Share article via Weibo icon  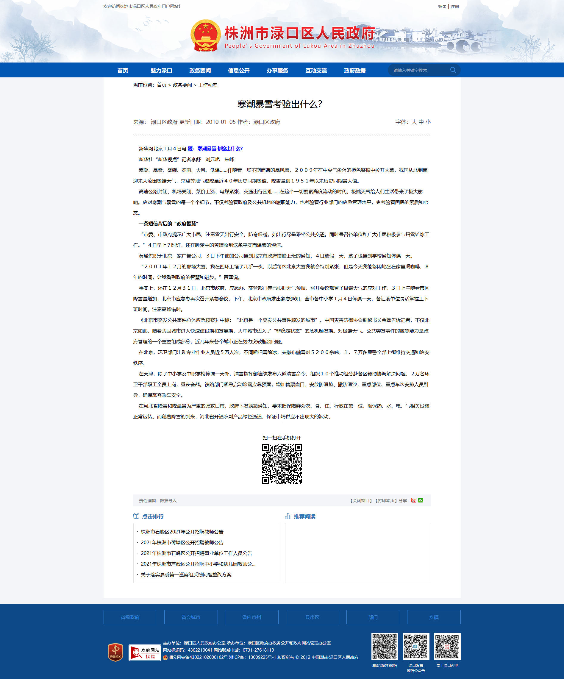tap(413, 500)
